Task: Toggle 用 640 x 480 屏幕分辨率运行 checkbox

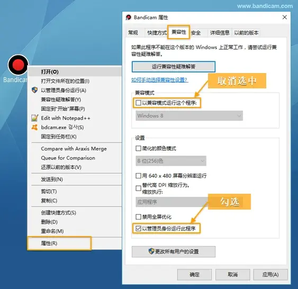Action: (138, 176)
